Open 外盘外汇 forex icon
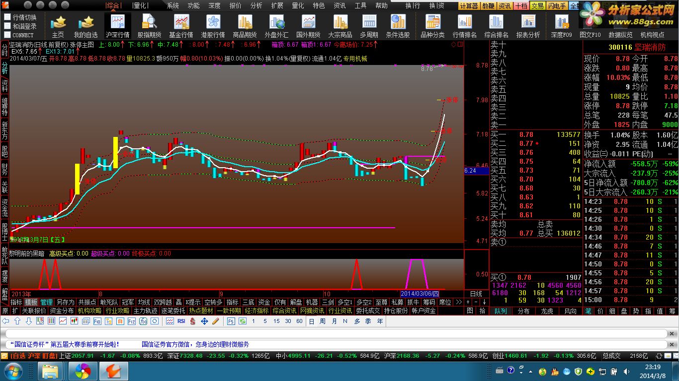 coord(276,26)
